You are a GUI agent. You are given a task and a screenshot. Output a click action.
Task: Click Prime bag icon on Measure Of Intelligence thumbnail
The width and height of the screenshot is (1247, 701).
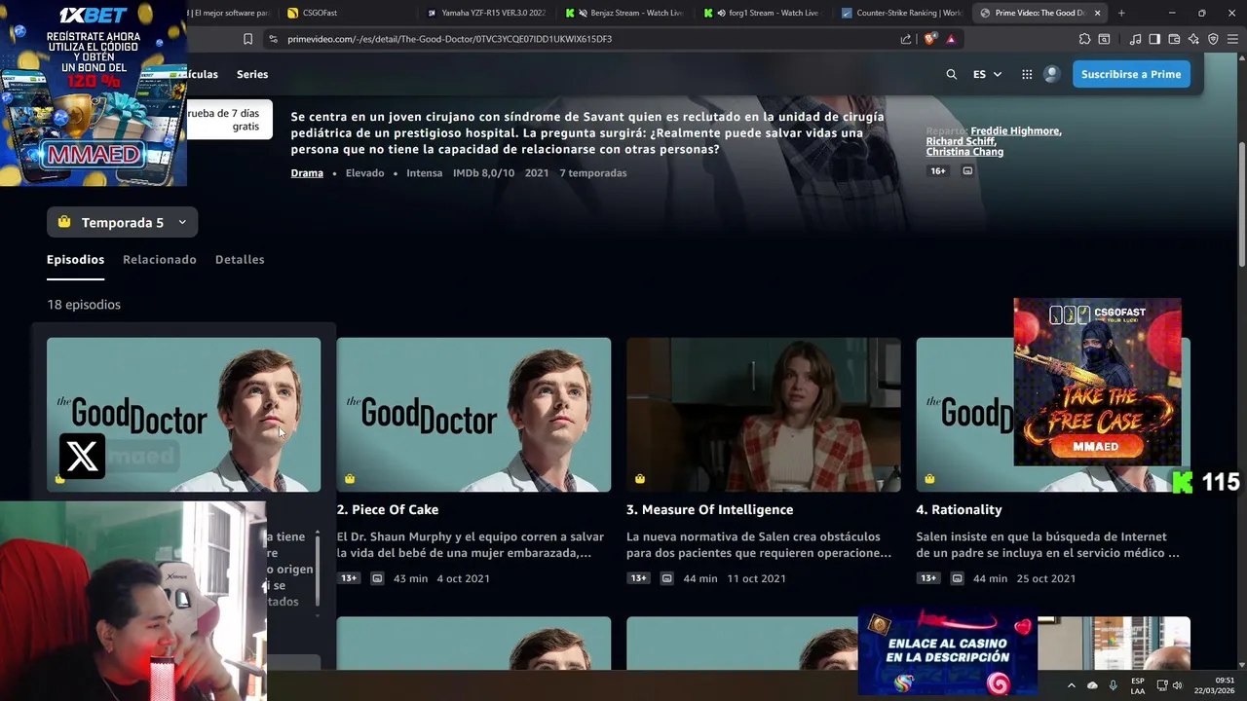(x=640, y=478)
